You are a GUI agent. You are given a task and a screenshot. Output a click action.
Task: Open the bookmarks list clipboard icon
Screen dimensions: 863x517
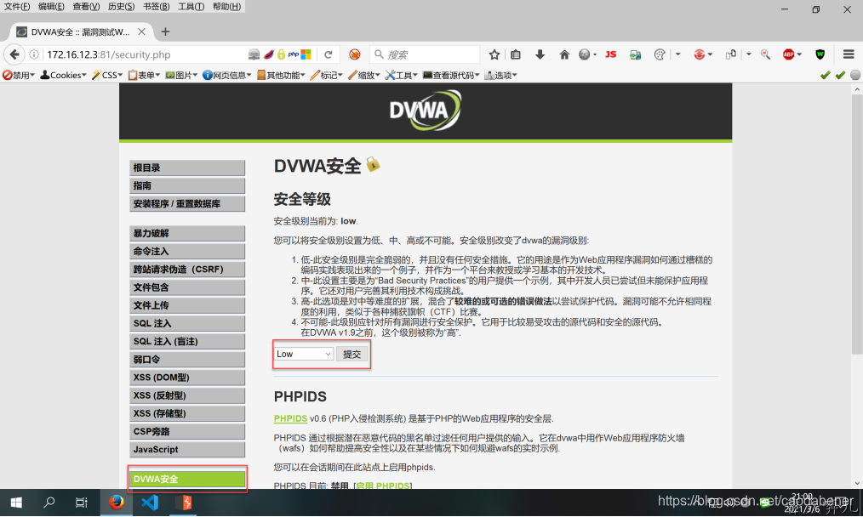[516, 54]
